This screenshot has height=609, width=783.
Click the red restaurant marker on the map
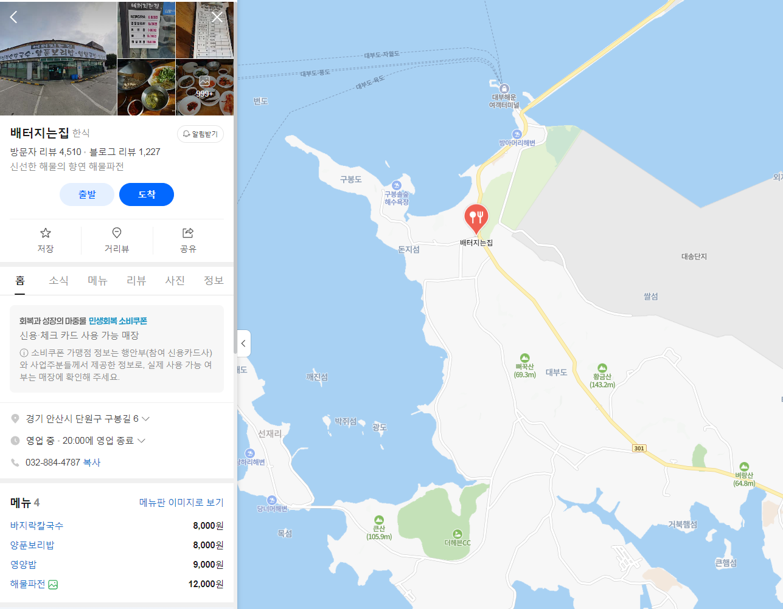pos(476,219)
